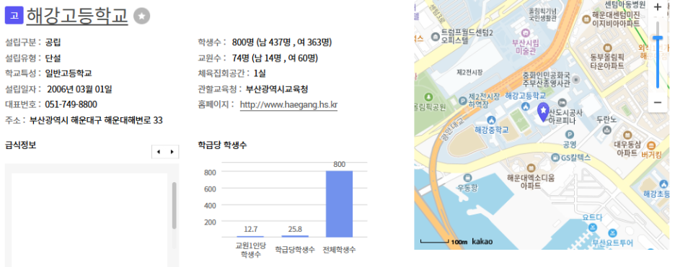Click 우동항 port icon on map
Screen dimensions: 675x267
tap(468, 177)
